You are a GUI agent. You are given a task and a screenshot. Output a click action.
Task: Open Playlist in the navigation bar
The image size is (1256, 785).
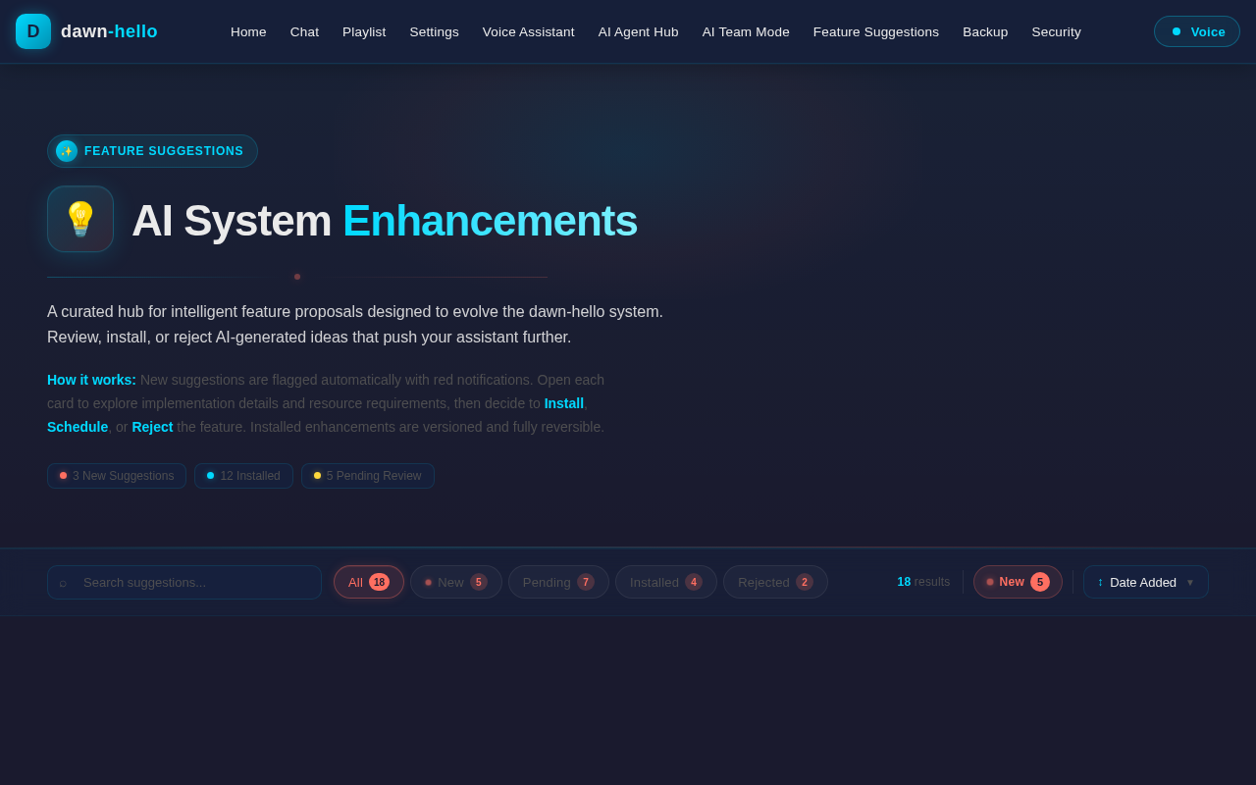pyautogui.click(x=364, y=31)
